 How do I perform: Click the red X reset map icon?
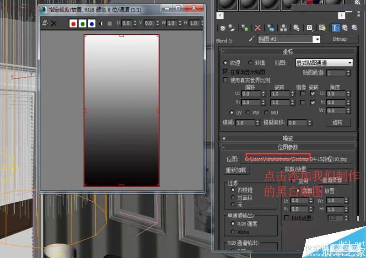pyautogui.click(x=258, y=28)
